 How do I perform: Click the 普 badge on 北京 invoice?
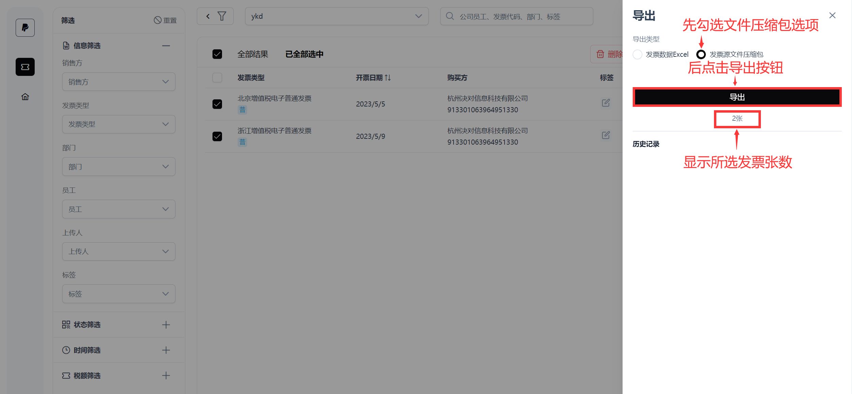(242, 110)
